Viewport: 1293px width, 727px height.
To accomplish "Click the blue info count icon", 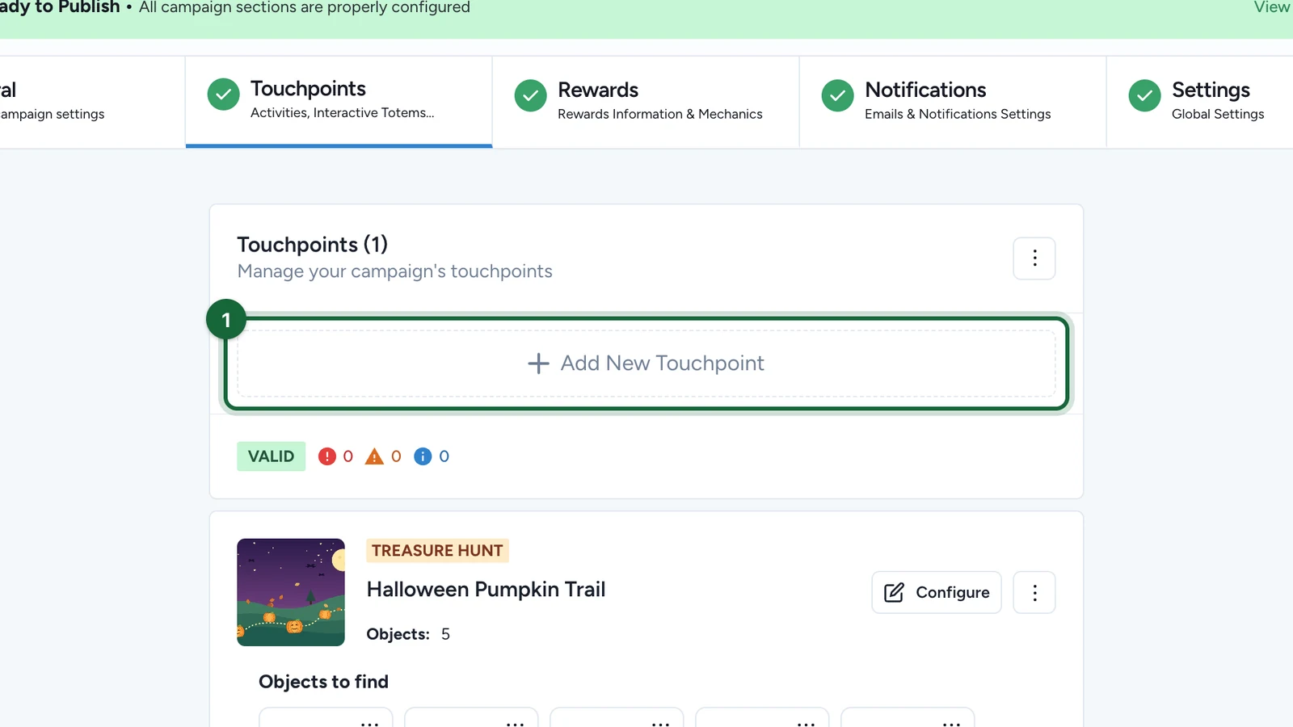I will tap(423, 456).
